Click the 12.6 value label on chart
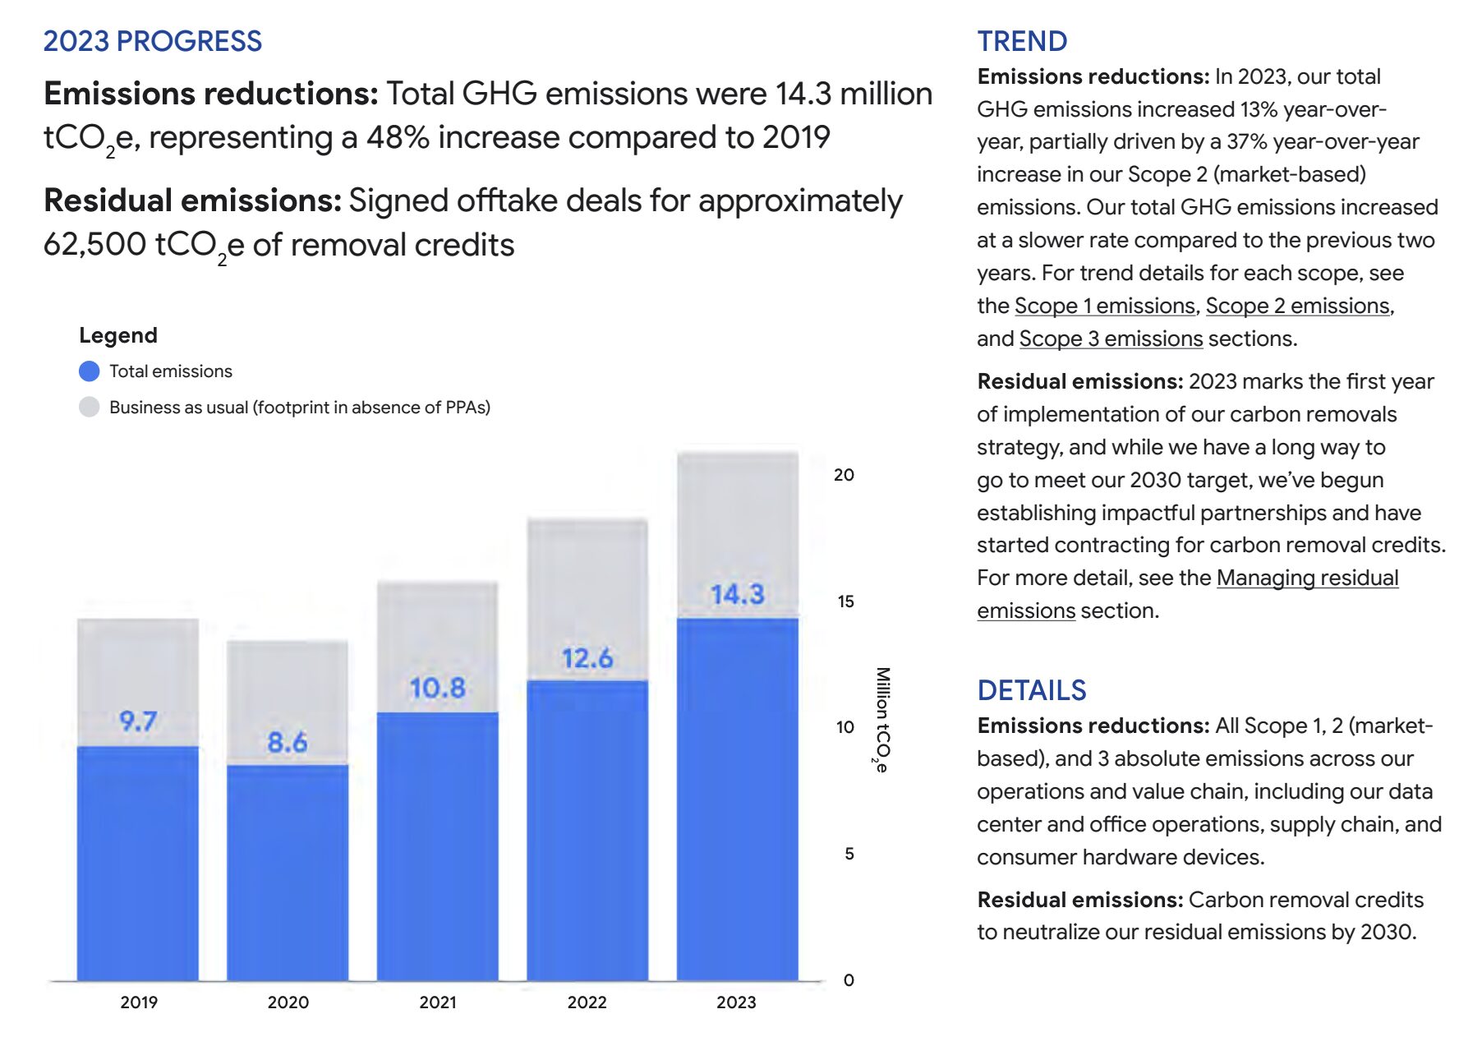 click(x=587, y=658)
